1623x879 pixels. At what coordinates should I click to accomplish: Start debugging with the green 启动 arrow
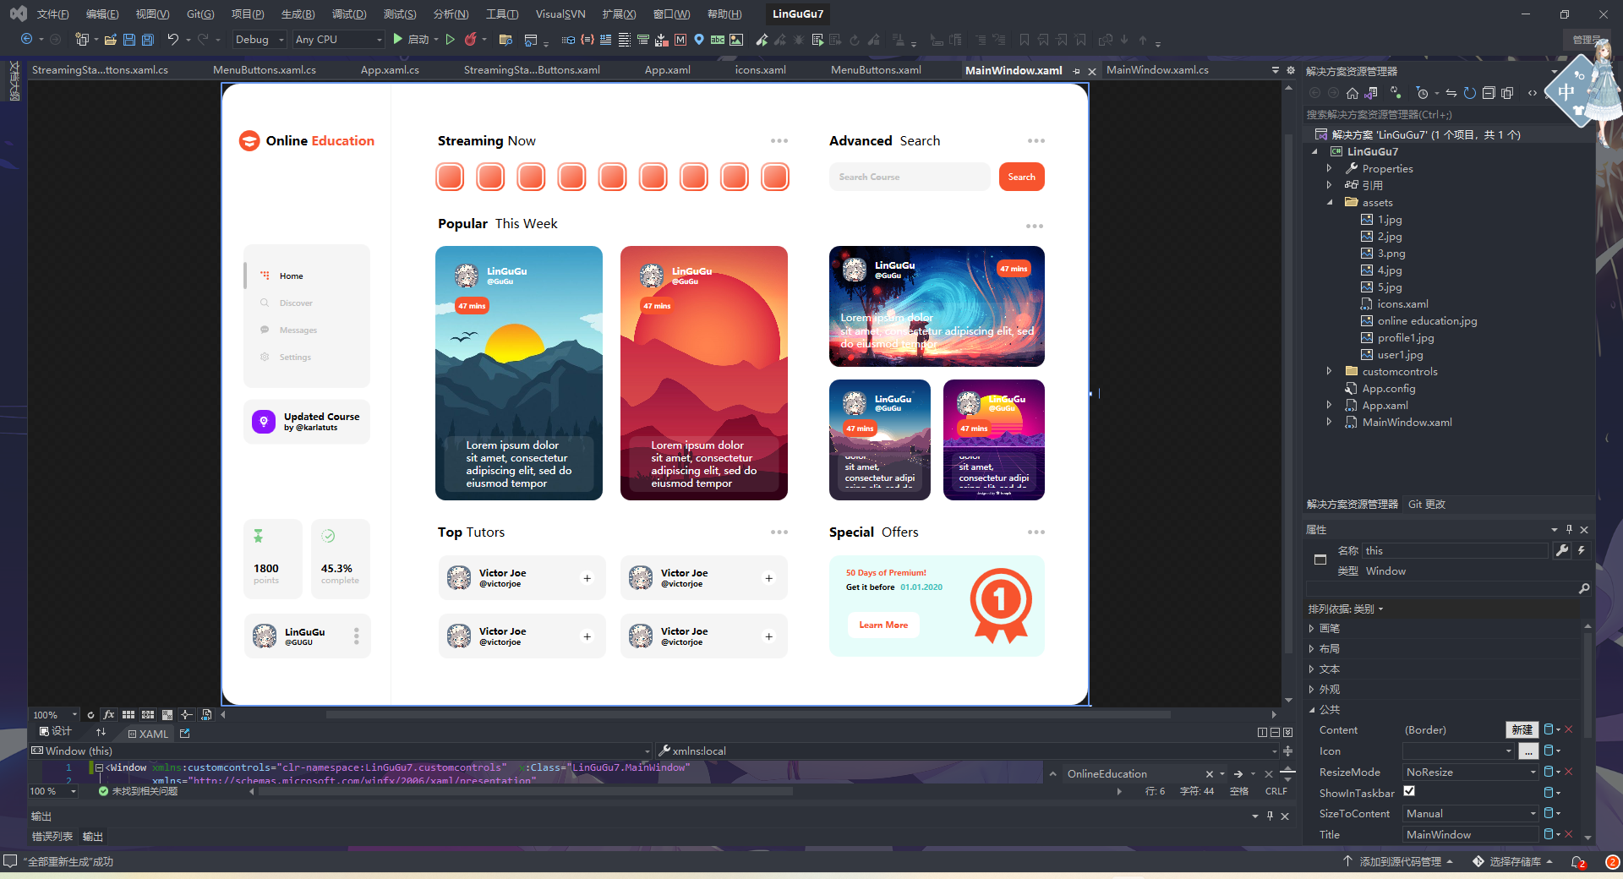(x=397, y=40)
